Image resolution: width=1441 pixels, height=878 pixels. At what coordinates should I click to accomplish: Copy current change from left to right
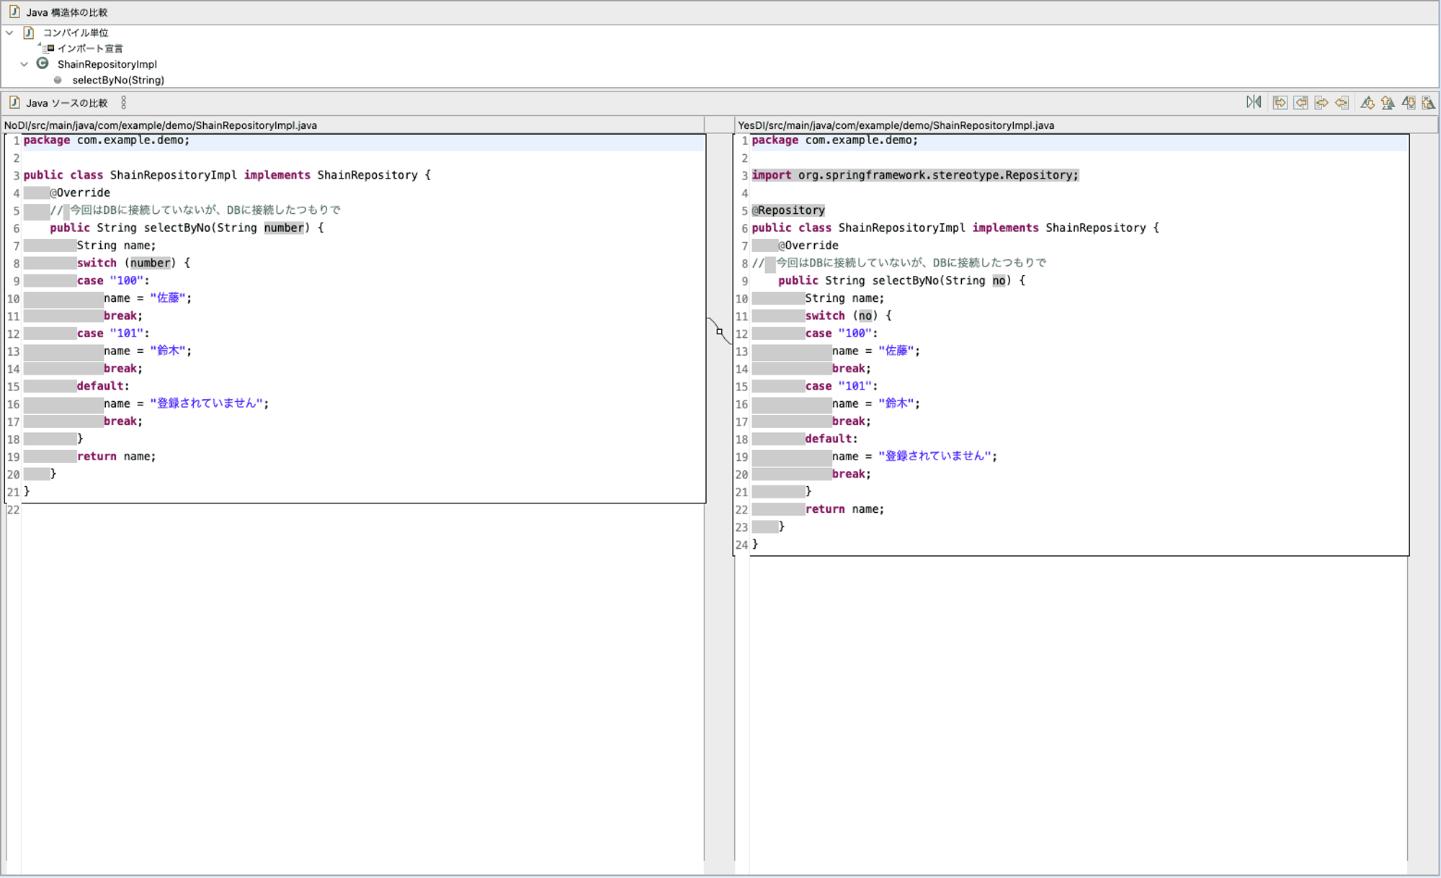(x=1322, y=102)
